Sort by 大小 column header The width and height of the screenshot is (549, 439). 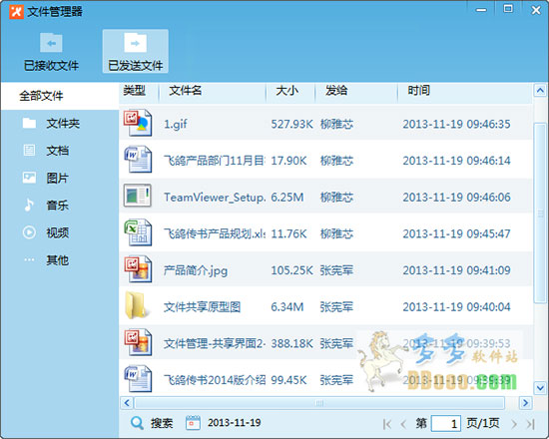pos(286,91)
